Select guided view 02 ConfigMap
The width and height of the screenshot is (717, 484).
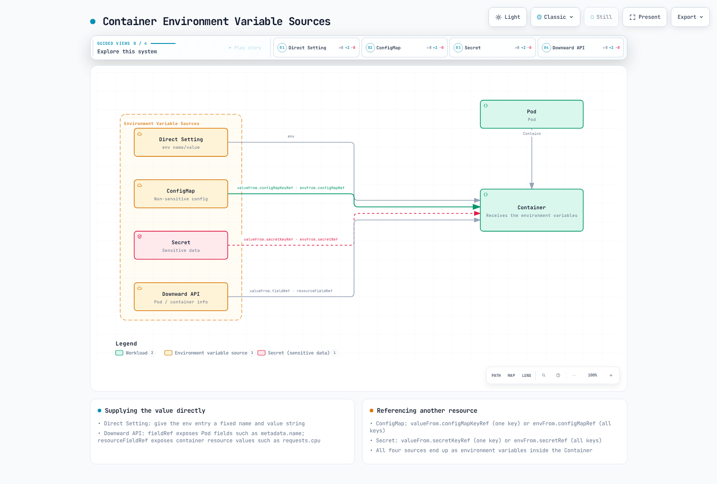405,48
